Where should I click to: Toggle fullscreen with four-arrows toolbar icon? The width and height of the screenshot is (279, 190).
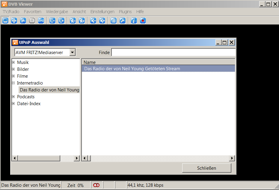pyautogui.click(x=14, y=21)
